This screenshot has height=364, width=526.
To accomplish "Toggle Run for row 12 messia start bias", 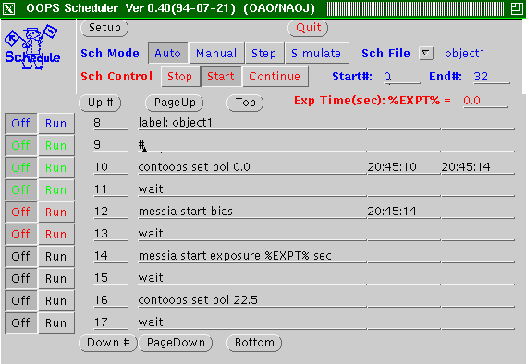I will click(x=56, y=212).
